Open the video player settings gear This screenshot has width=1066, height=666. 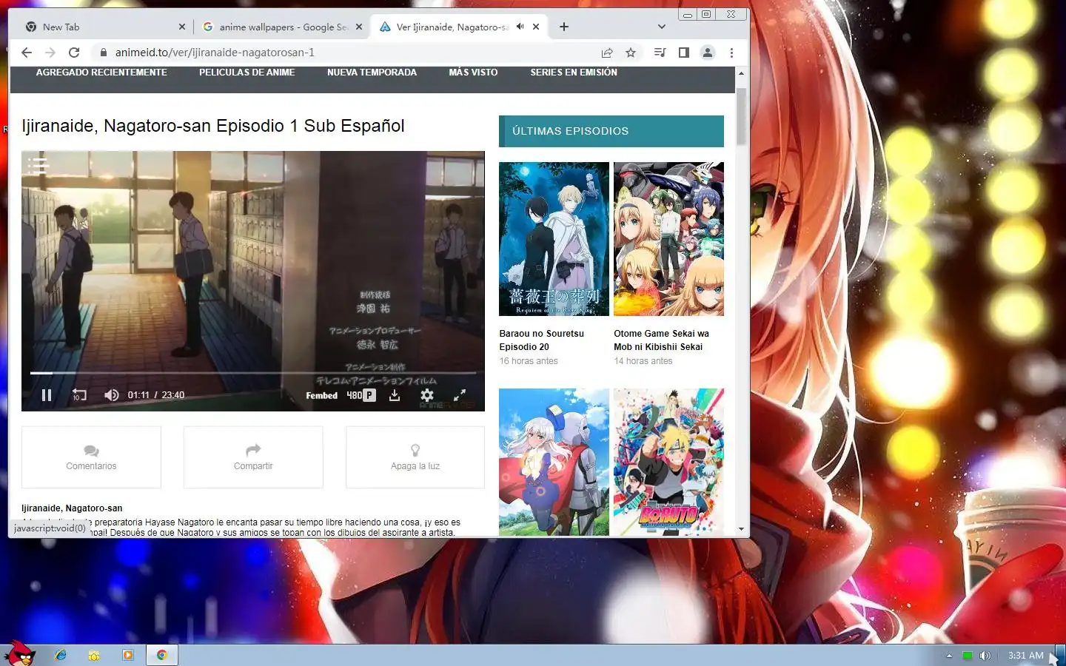click(427, 395)
